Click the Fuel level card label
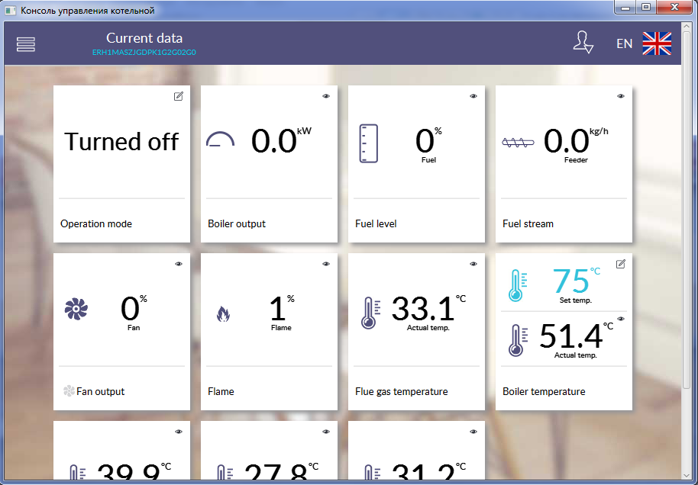The height and width of the screenshot is (485, 698). tap(376, 223)
